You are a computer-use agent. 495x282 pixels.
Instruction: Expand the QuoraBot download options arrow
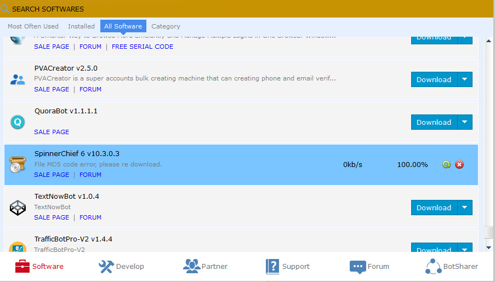tap(464, 122)
